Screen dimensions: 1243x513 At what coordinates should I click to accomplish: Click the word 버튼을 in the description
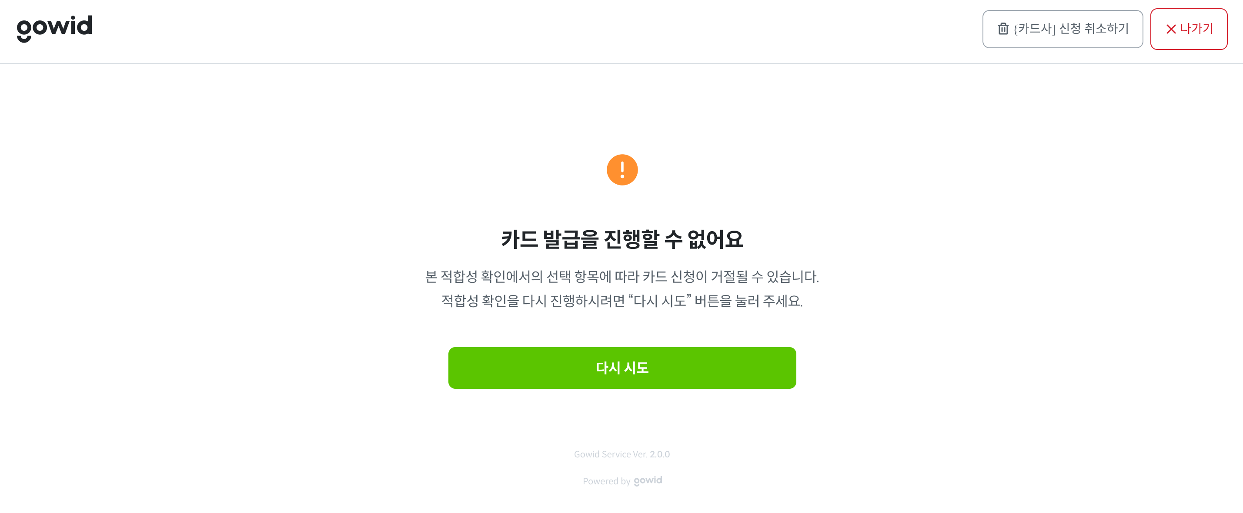click(713, 301)
